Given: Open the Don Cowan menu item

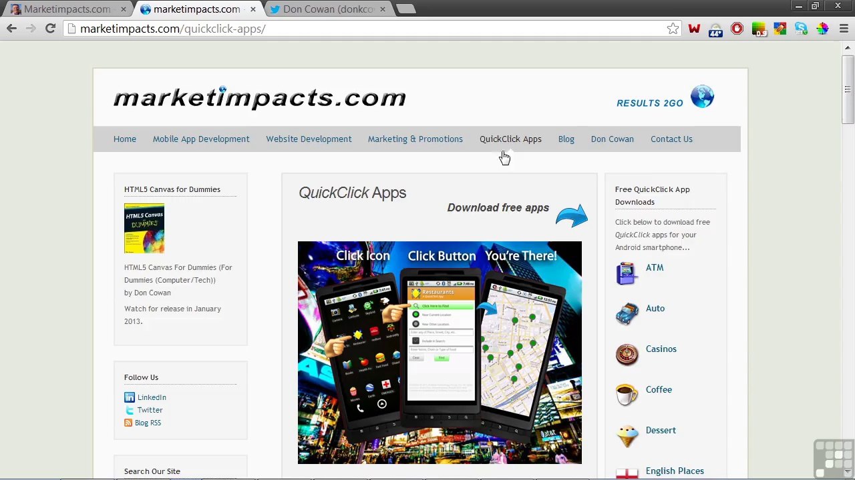Looking at the screenshot, I should [613, 139].
